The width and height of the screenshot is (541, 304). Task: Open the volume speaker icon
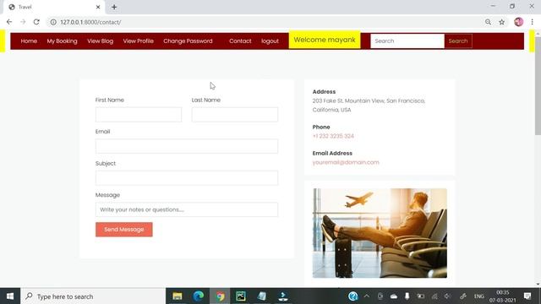[447, 296]
